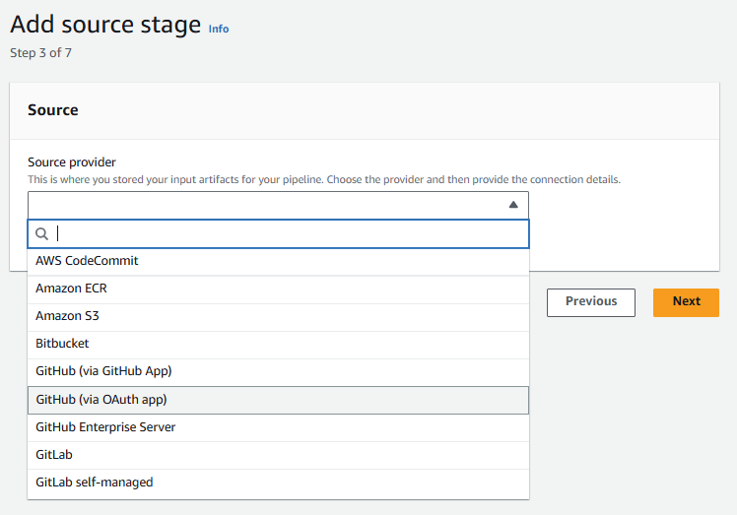Click the Source section heading
The image size is (737, 515).
[53, 110]
